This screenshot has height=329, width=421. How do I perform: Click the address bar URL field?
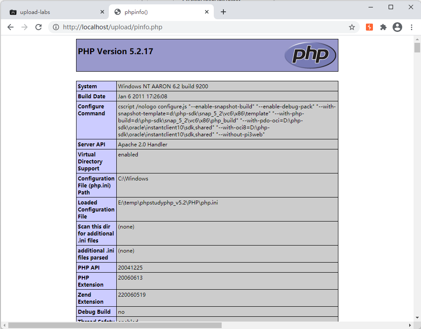(x=197, y=27)
